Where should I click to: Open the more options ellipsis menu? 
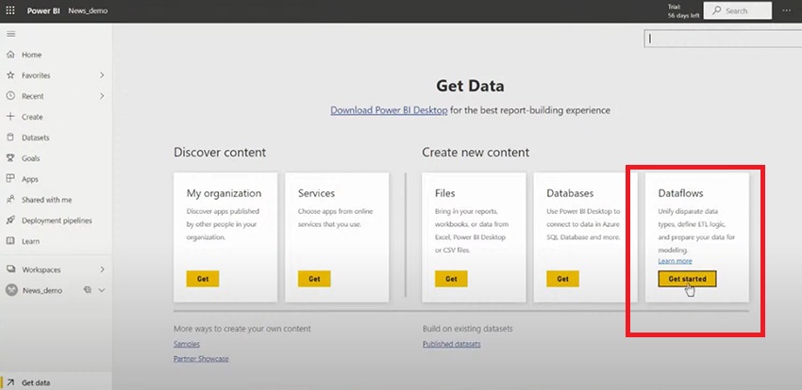(x=786, y=10)
